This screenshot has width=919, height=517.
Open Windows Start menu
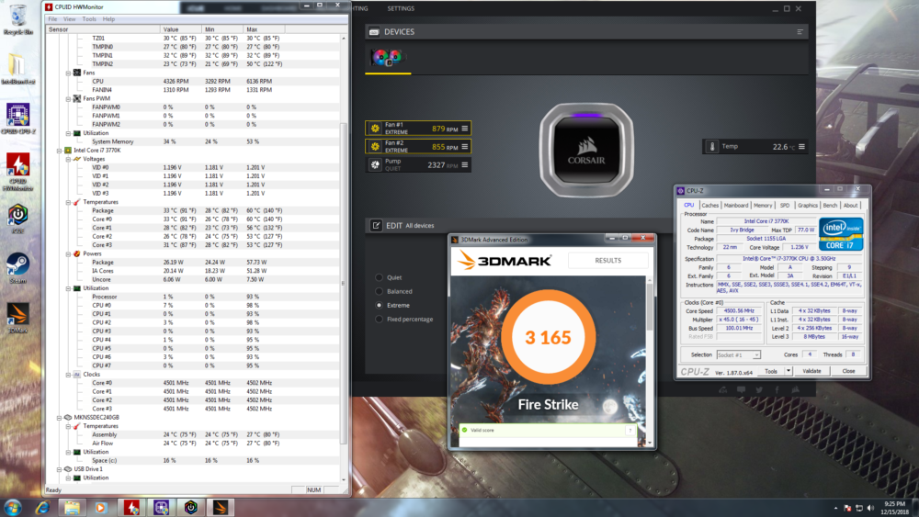click(x=12, y=507)
